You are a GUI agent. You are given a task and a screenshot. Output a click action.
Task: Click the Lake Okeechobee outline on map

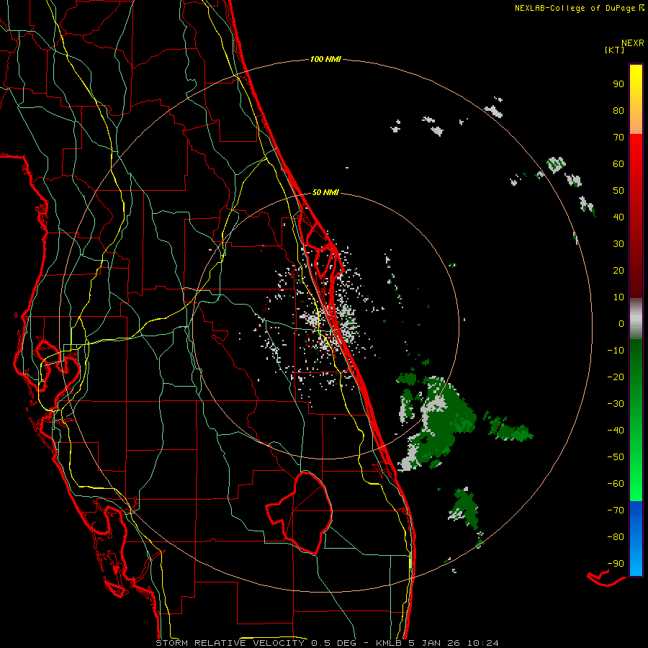tap(300, 513)
